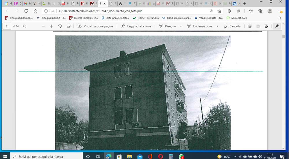Expand the Disegno options dropdown
This screenshot has height=159, width=289.
coord(181,26)
